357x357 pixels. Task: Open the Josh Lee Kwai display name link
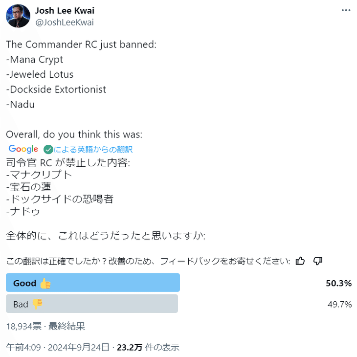click(x=65, y=11)
